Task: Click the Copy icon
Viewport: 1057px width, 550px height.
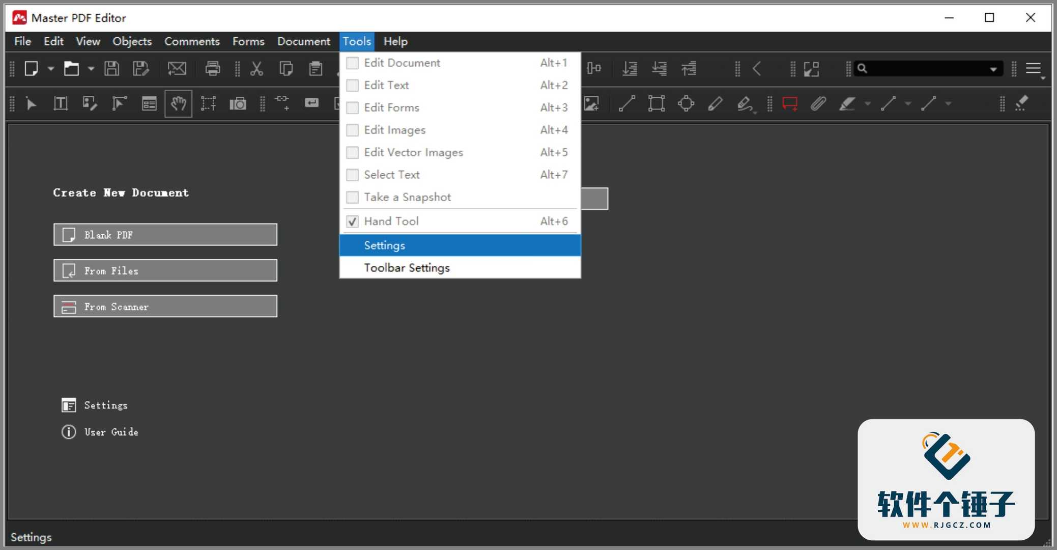Action: (287, 69)
